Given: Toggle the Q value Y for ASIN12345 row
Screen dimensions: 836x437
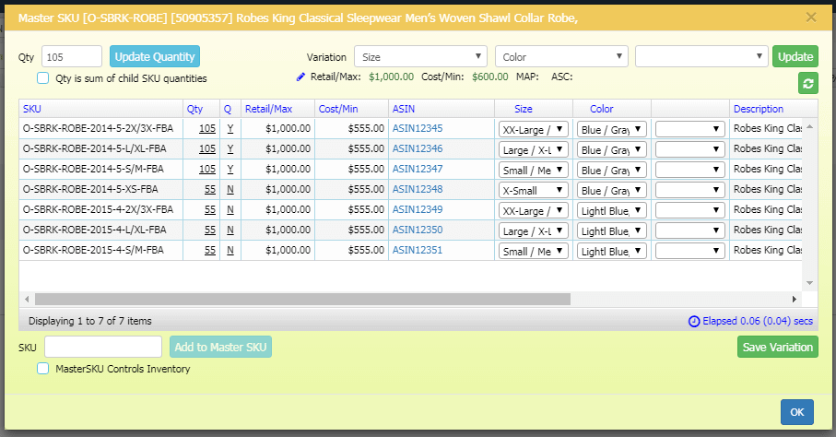Looking at the screenshot, I should click(x=230, y=129).
